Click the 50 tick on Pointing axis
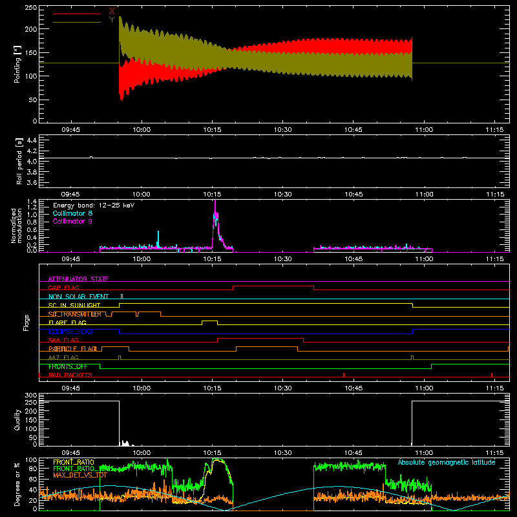This screenshot has height=517, width=517. point(33,100)
